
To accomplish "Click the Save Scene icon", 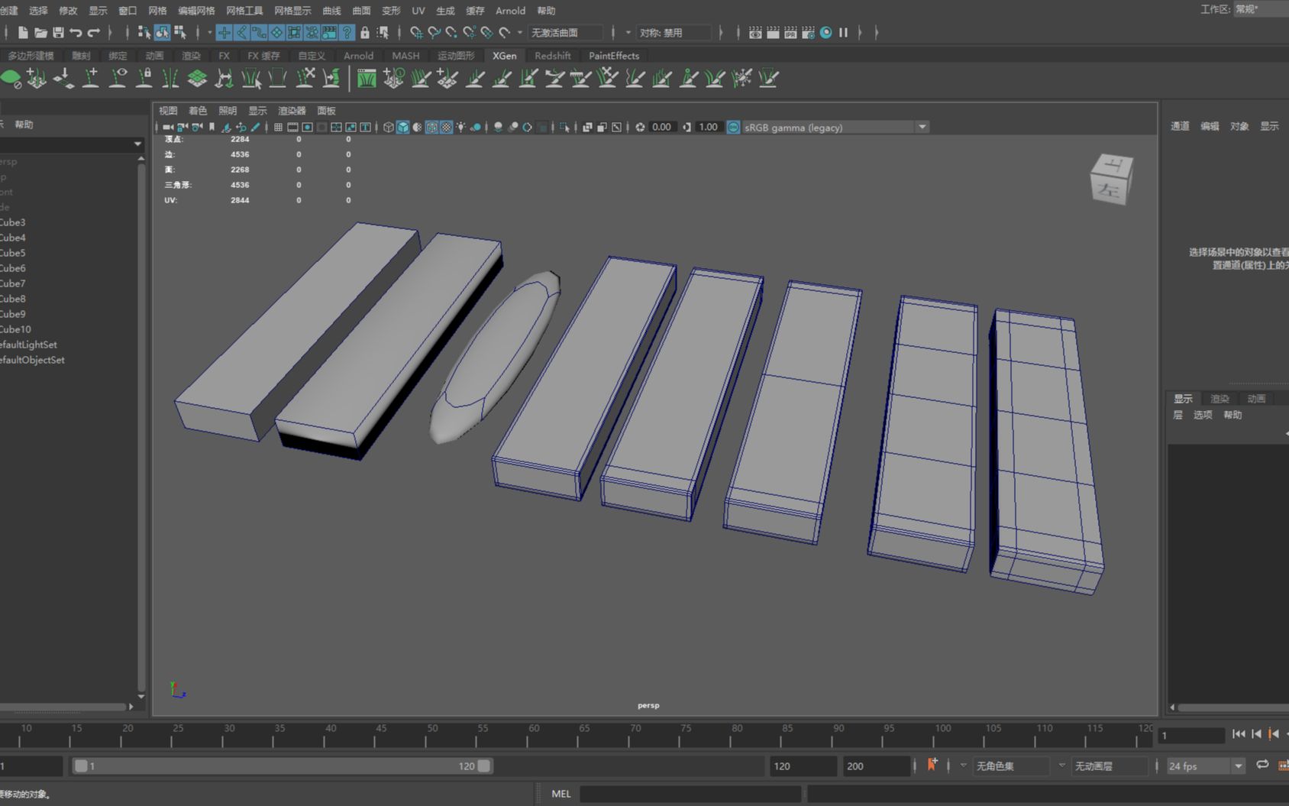I will pyautogui.click(x=58, y=33).
